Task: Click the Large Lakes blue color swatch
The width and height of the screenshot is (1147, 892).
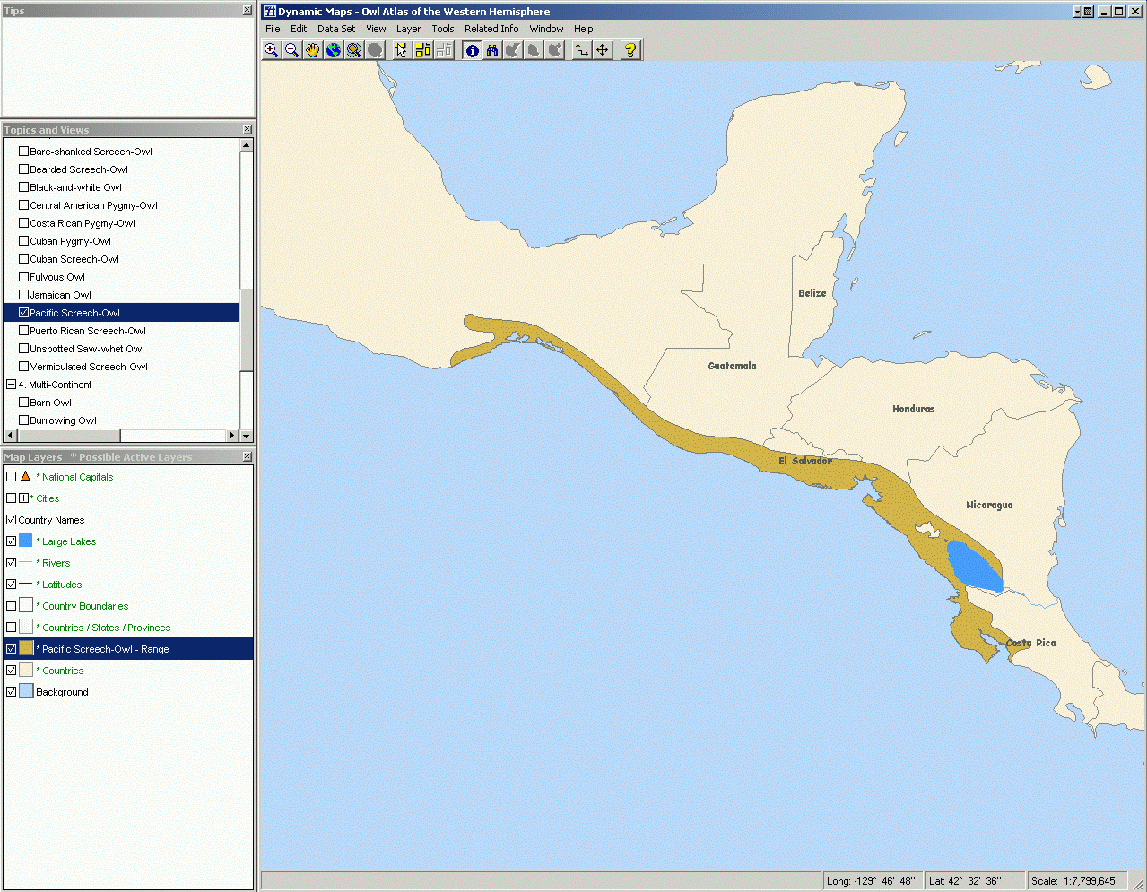Action: coord(26,541)
